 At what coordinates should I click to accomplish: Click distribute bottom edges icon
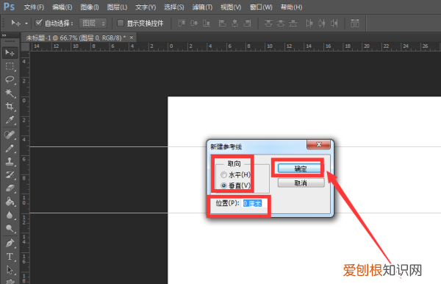pyautogui.click(x=293, y=23)
